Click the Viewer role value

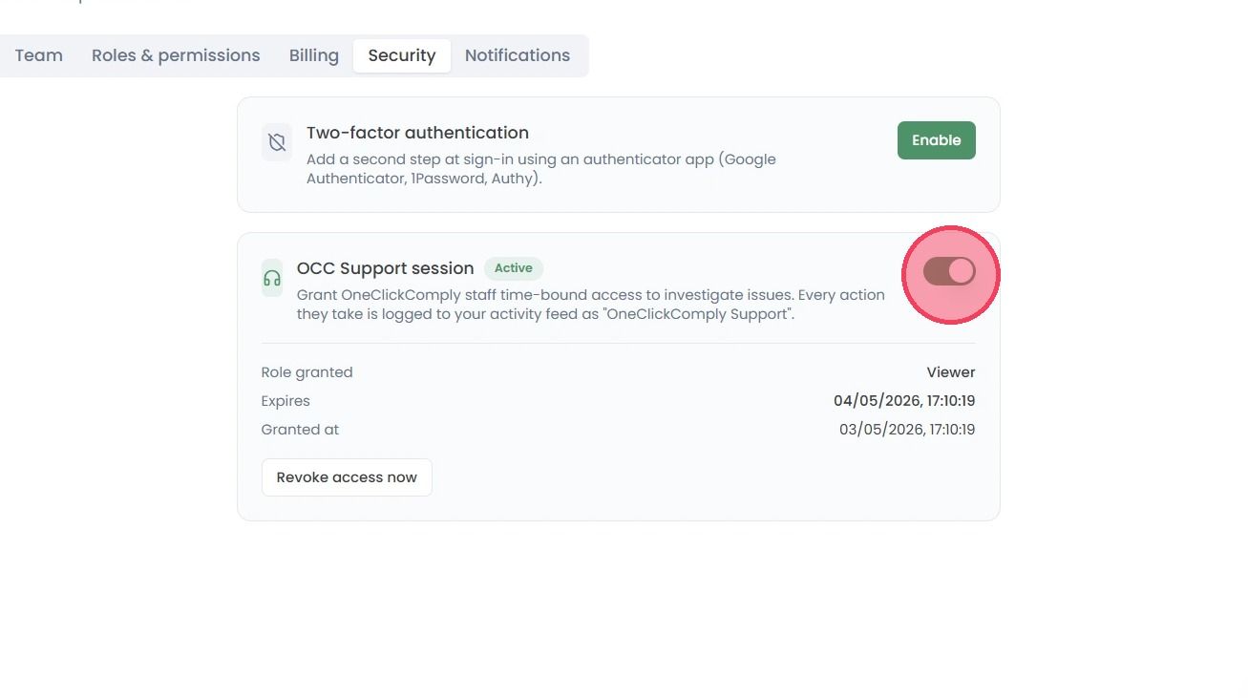(x=951, y=372)
